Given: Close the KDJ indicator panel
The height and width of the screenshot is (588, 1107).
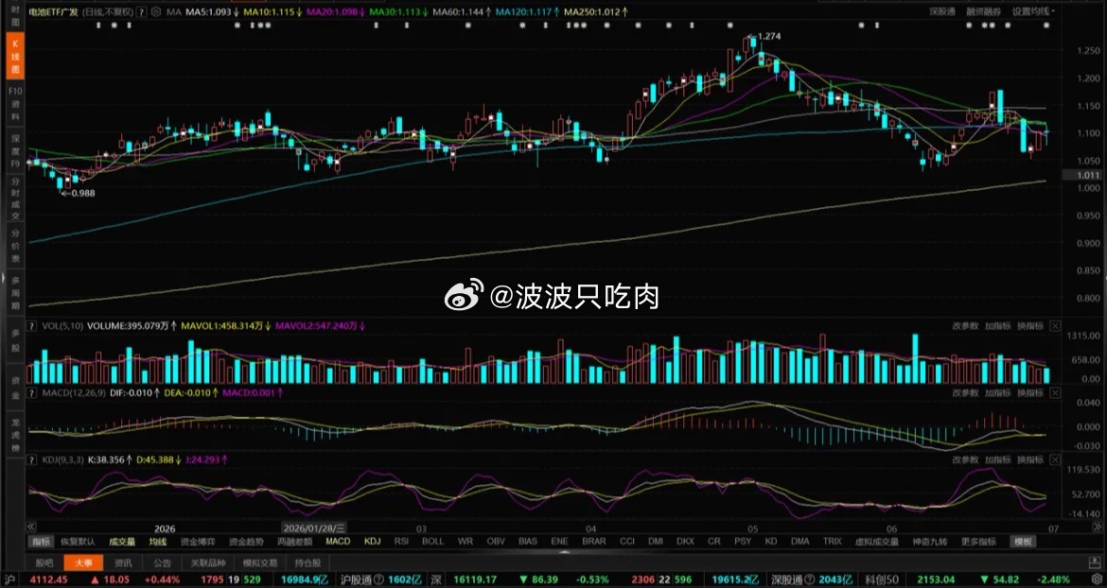Looking at the screenshot, I should tap(1055, 459).
